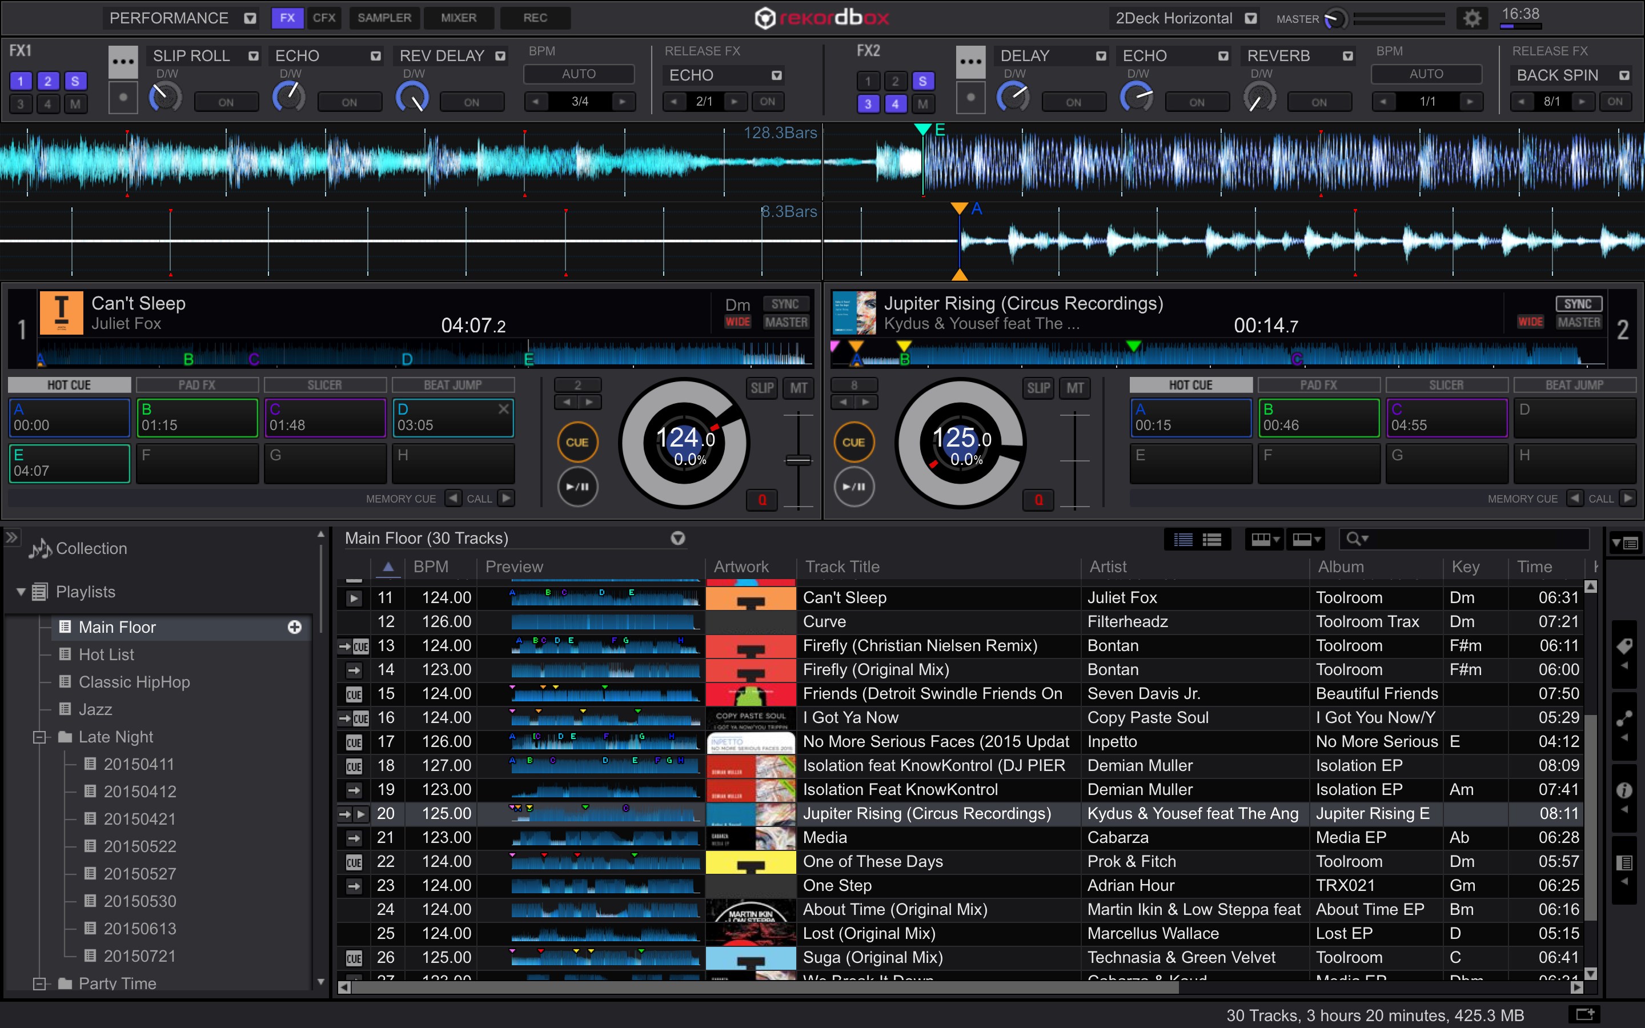Open the 2Deck Horizontal layout dropdown
Screen dimensions: 1645x1028
(1250, 18)
